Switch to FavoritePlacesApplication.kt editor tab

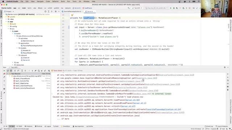tap(72, 12)
